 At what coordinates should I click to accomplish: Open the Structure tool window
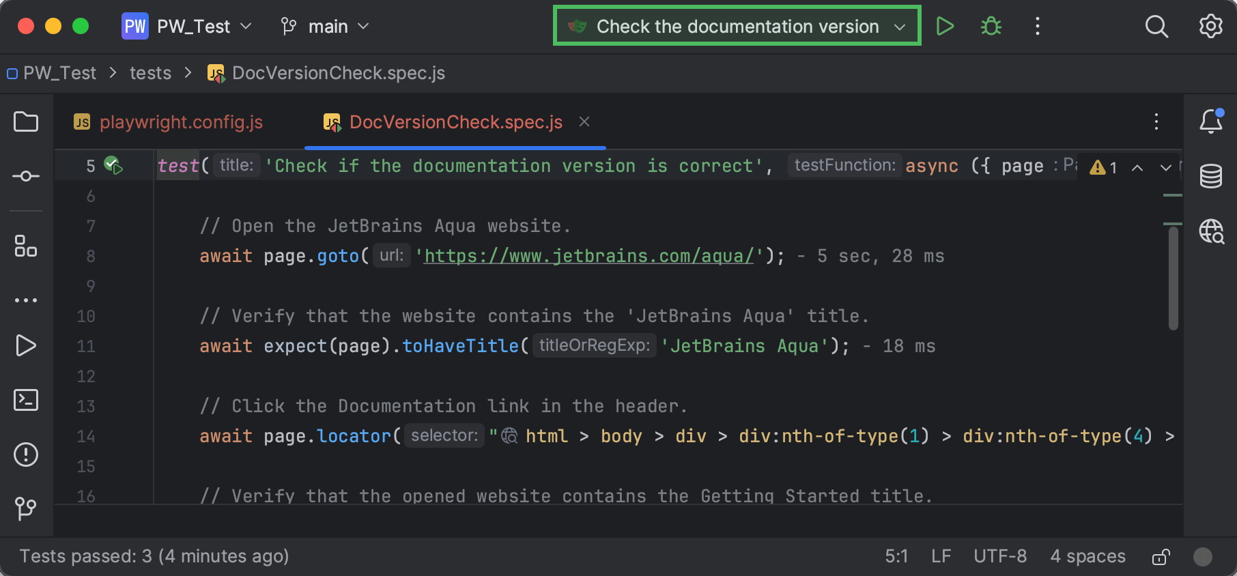click(x=26, y=246)
